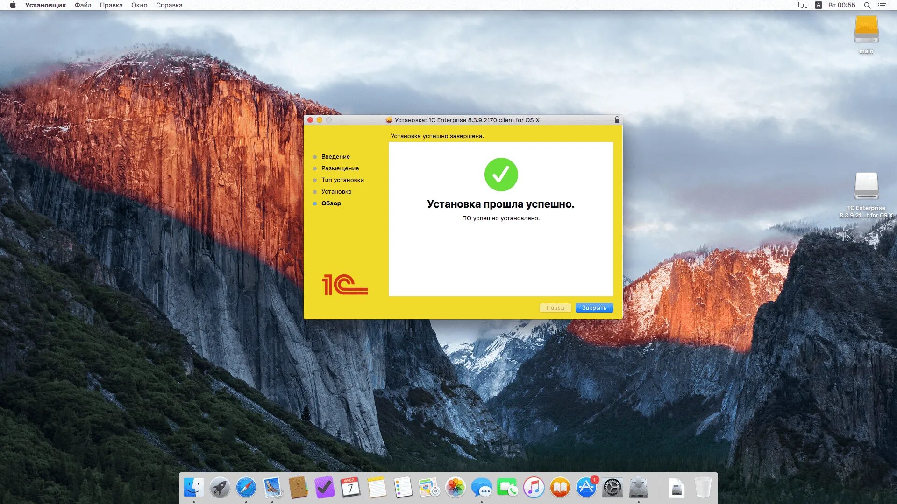897x504 pixels.
Task: Click the lock icon in installer title bar
Action: (x=617, y=120)
